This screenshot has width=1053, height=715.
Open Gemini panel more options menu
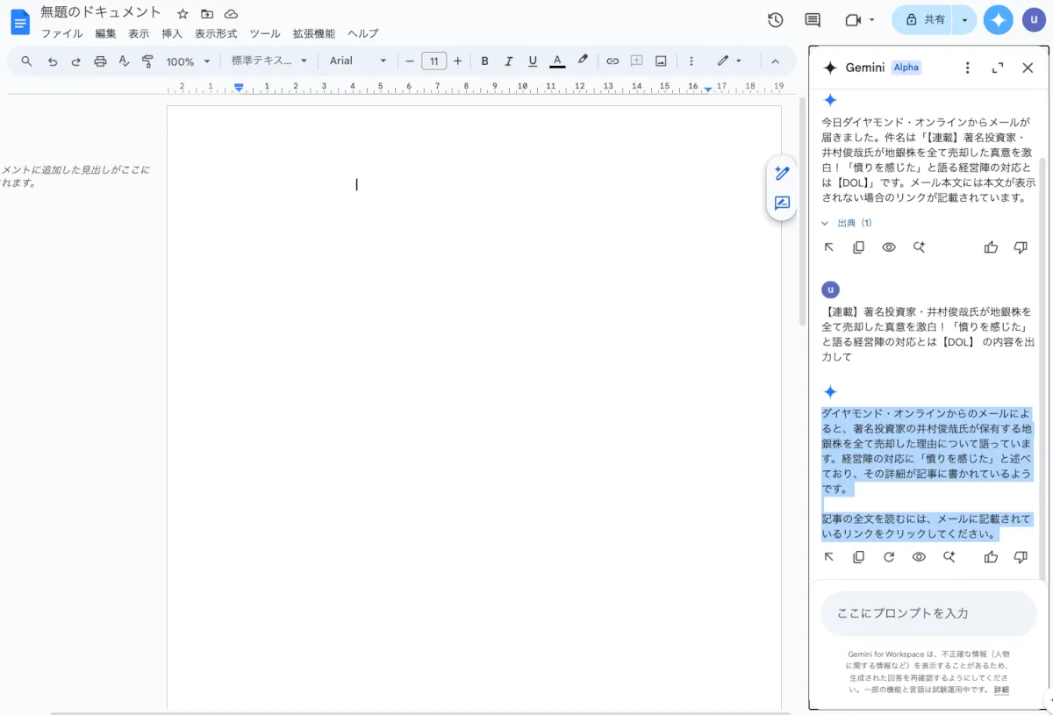(968, 68)
